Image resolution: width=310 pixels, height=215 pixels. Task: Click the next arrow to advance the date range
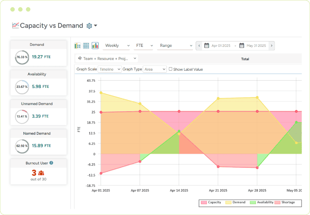coord(271,45)
